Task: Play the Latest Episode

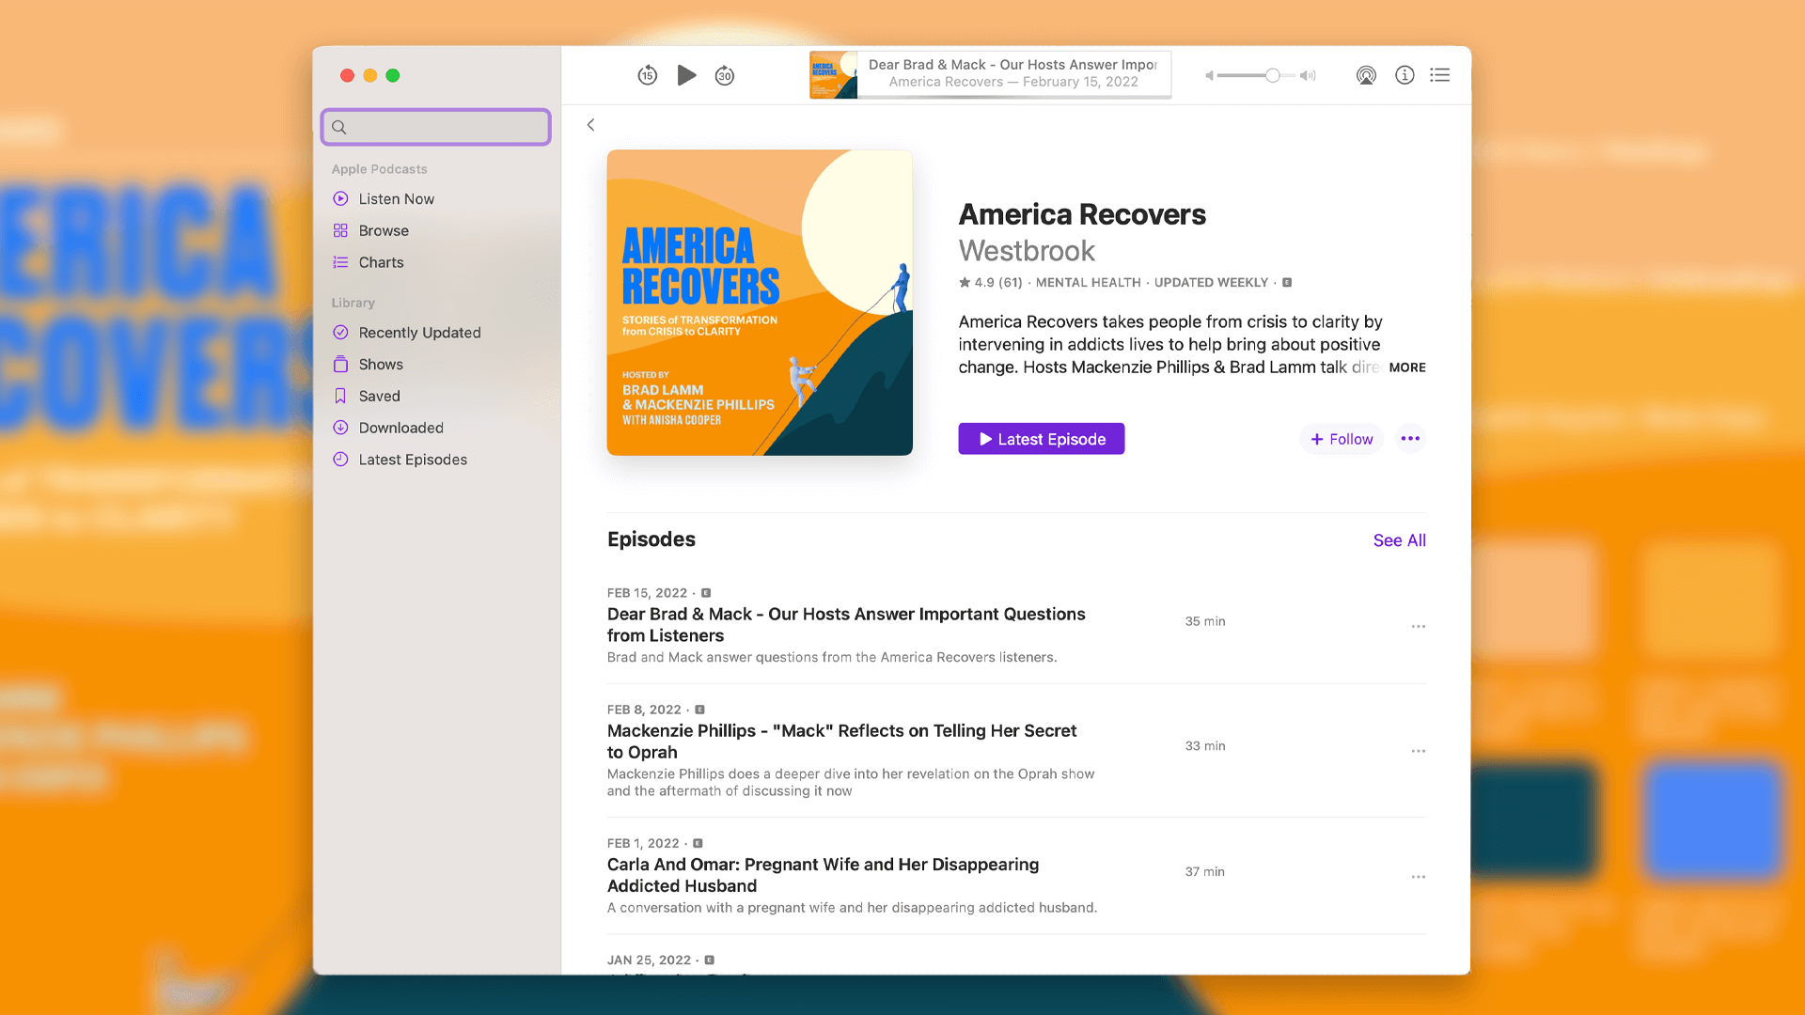Action: (x=1042, y=439)
